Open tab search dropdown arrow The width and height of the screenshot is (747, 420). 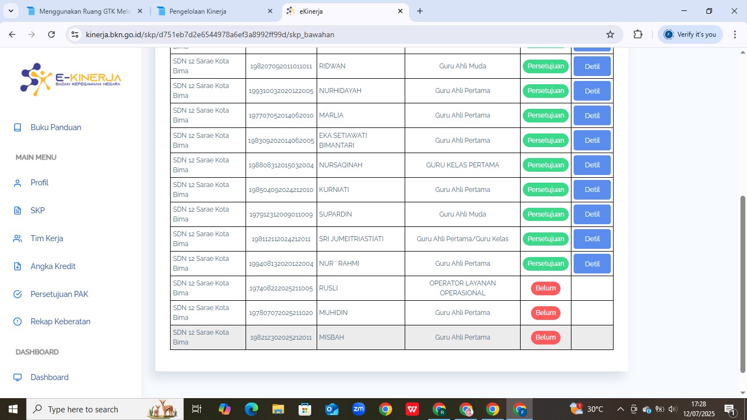tap(10, 11)
